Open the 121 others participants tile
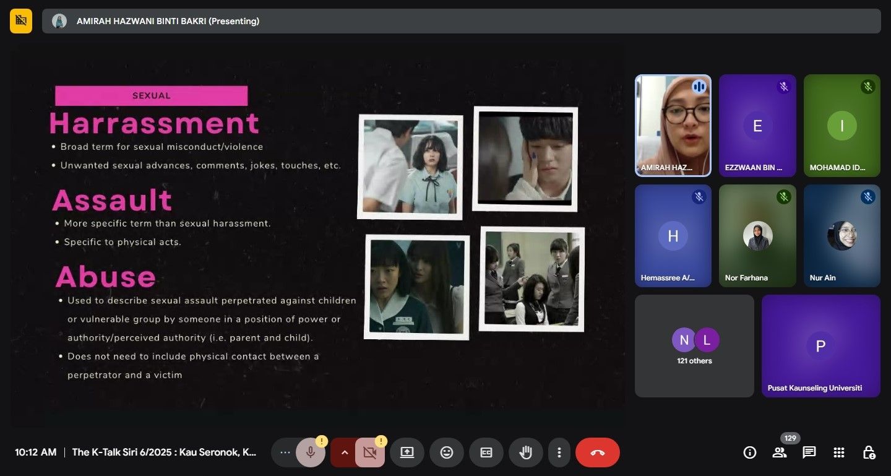 694,345
